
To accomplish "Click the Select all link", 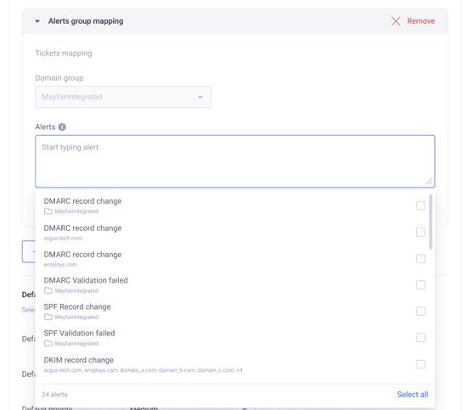I will [413, 395].
